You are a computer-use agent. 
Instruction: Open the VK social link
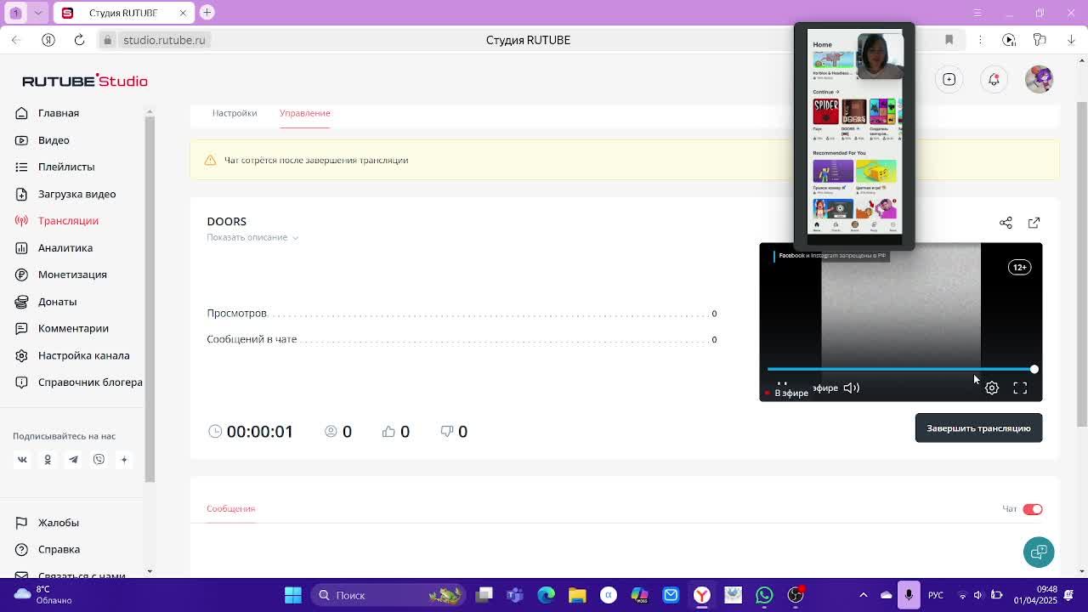[22, 460]
